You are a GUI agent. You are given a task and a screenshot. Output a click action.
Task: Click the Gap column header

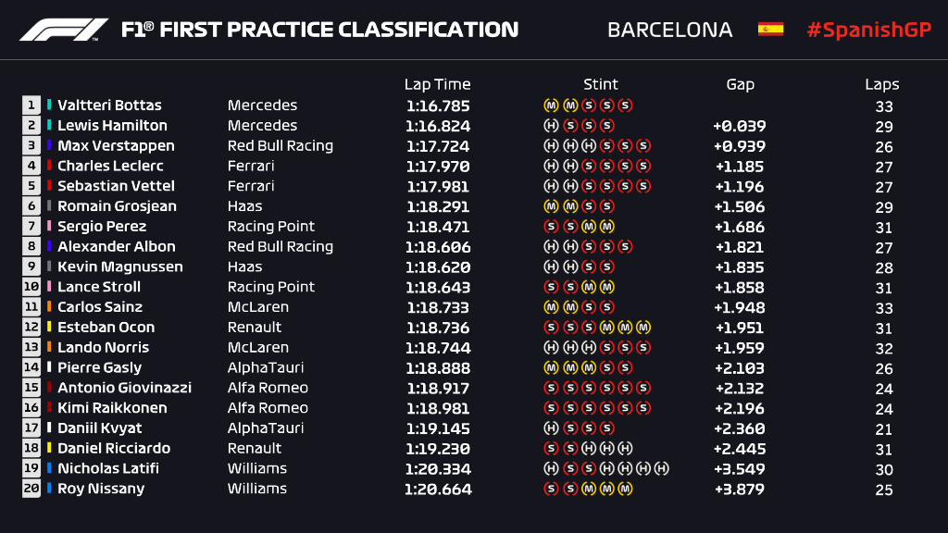(x=740, y=84)
